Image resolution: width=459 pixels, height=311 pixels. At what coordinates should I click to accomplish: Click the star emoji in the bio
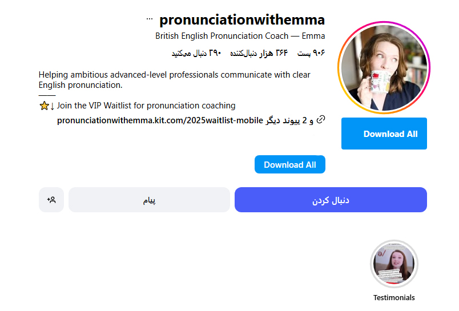point(44,106)
